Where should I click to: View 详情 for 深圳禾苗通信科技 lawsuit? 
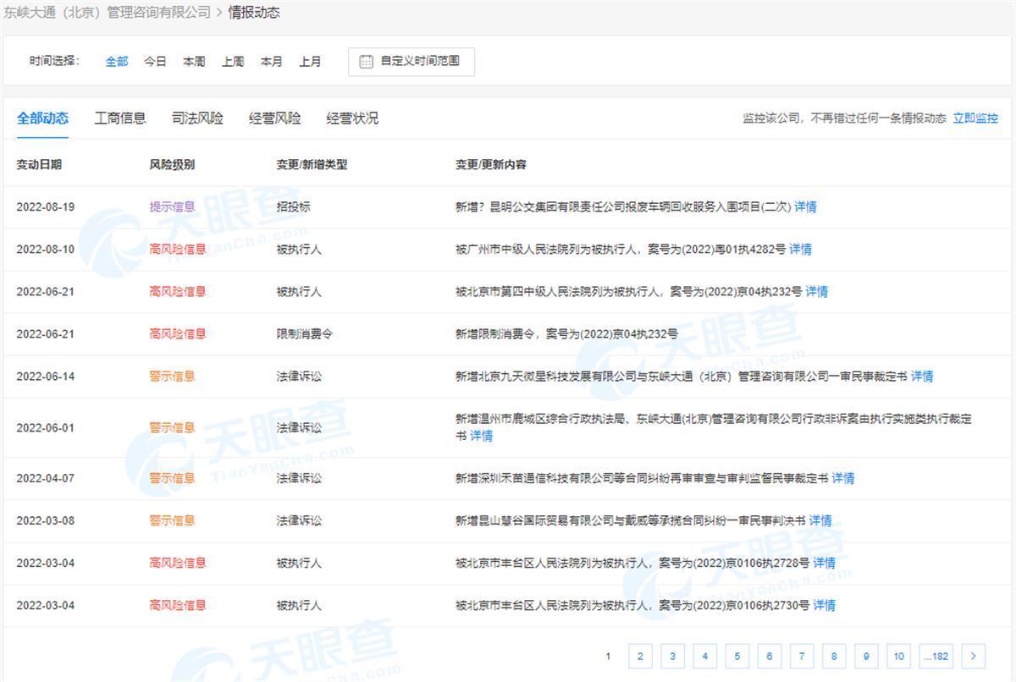pyautogui.click(x=842, y=478)
